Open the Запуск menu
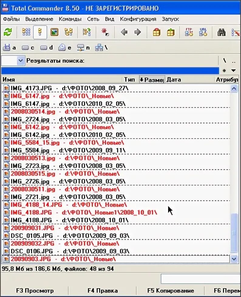The width and height of the screenshot is (241, 297). (170, 19)
